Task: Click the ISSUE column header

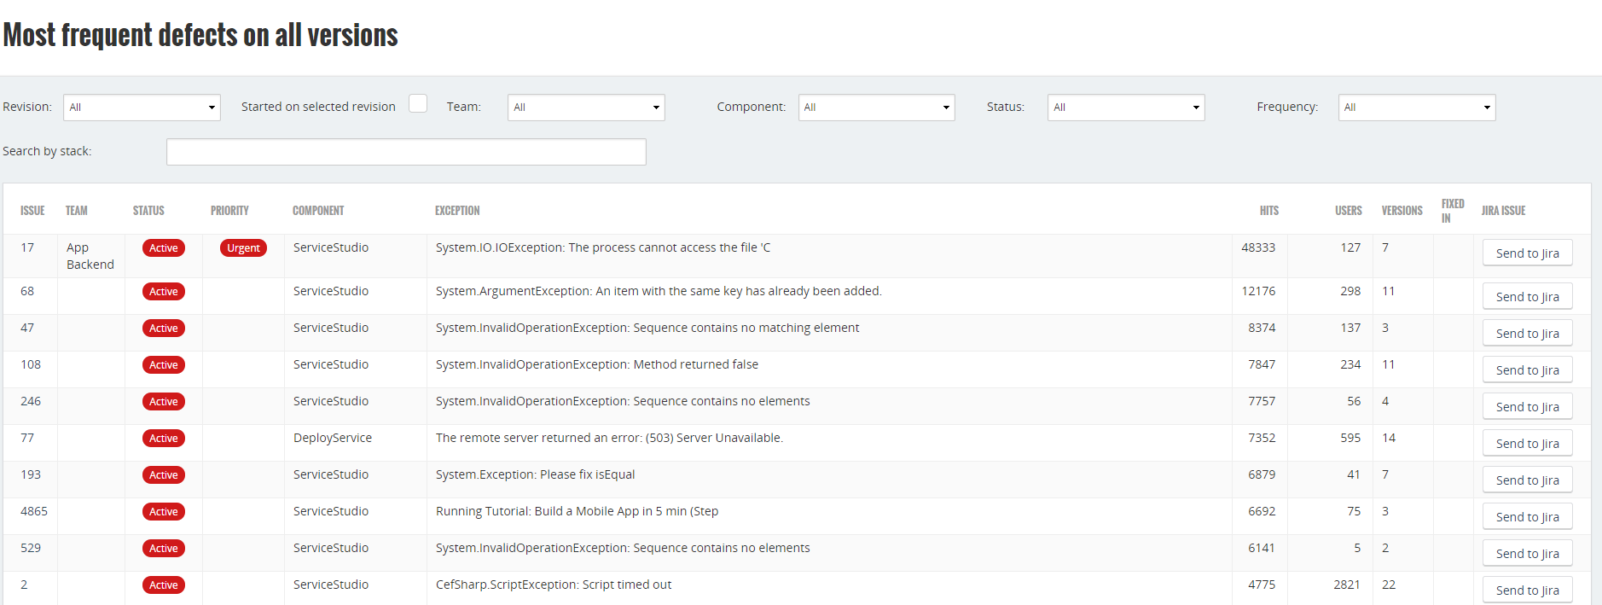Action: [32, 211]
